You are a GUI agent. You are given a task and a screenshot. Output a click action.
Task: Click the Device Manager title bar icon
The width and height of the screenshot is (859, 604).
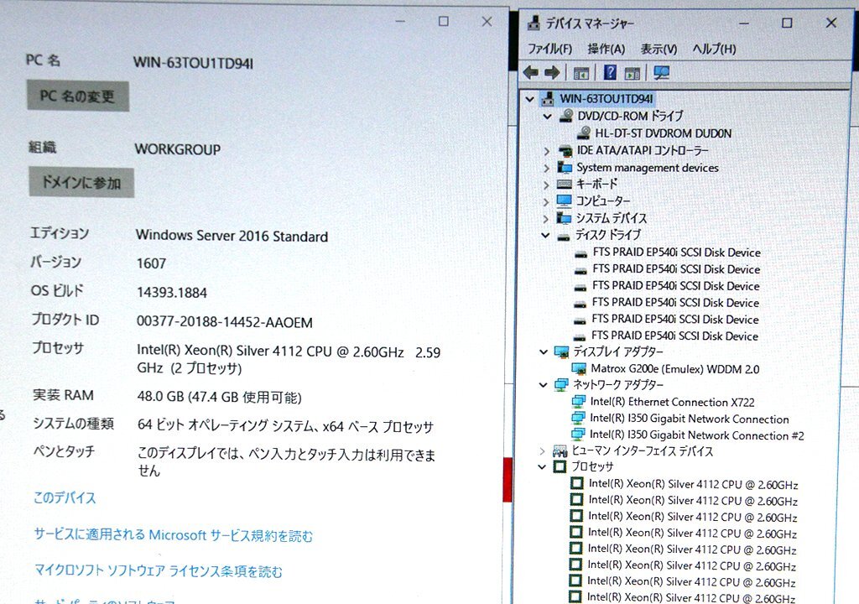coord(533,23)
